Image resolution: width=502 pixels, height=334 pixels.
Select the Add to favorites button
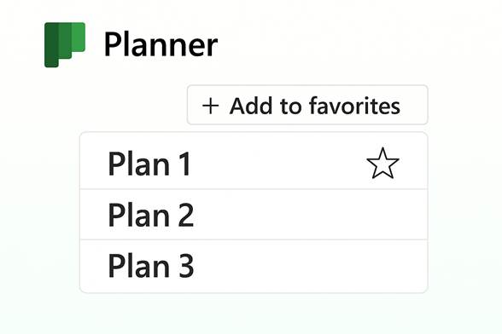[x=307, y=105]
